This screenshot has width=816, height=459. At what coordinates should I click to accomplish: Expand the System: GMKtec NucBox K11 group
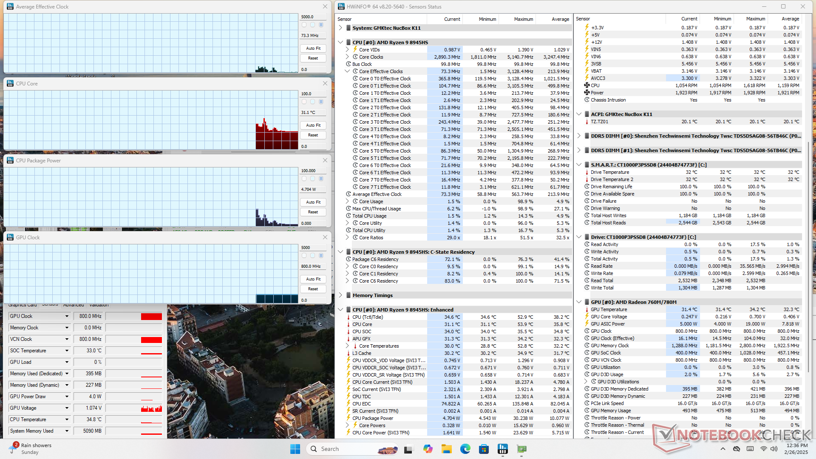click(340, 28)
